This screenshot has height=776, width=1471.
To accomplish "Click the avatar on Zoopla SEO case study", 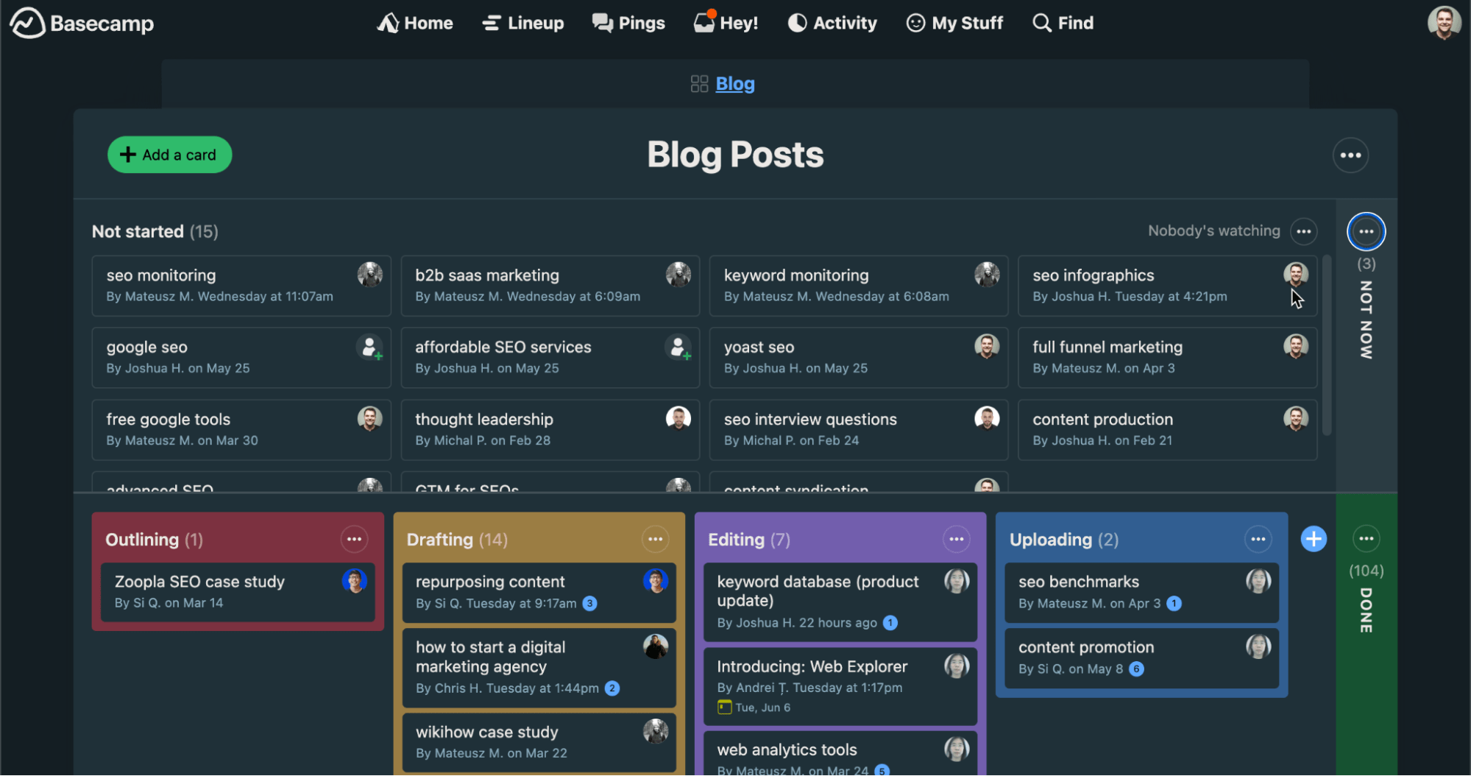I will click(x=355, y=581).
